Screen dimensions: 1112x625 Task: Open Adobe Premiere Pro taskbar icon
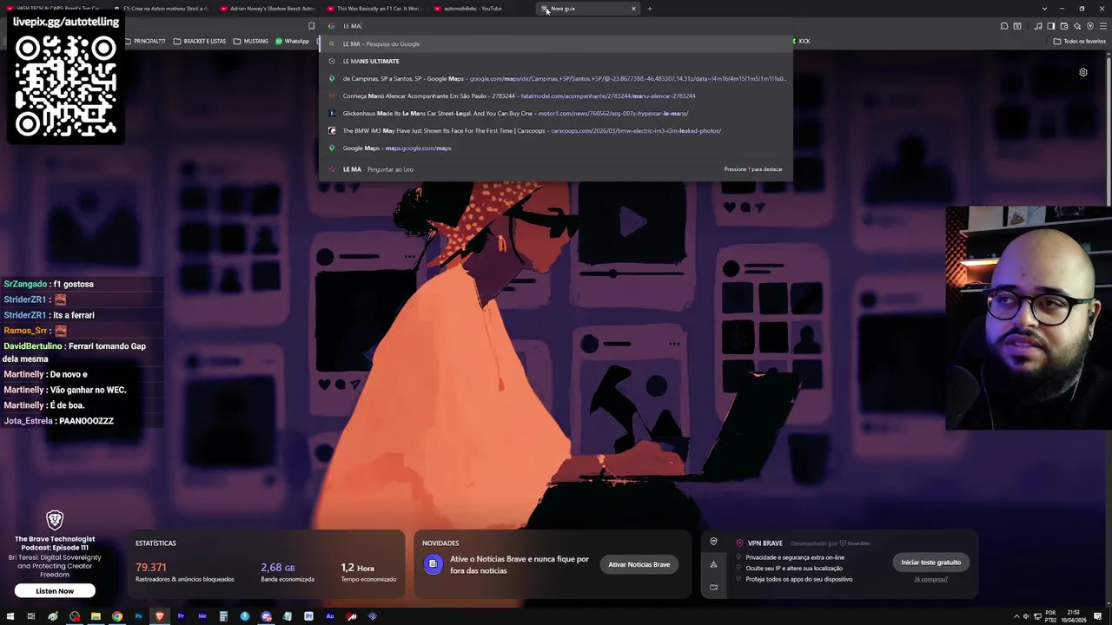[181, 616]
